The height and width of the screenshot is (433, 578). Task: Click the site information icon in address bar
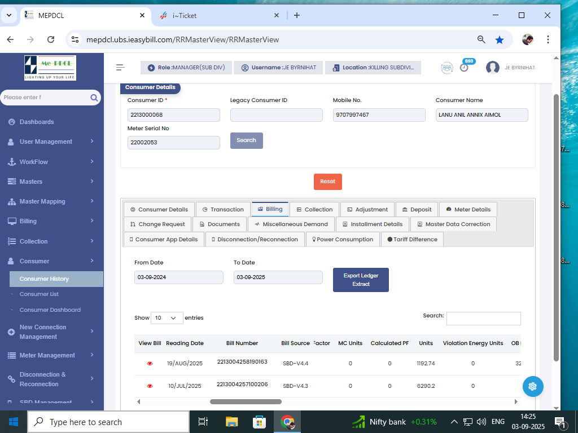pos(75,39)
